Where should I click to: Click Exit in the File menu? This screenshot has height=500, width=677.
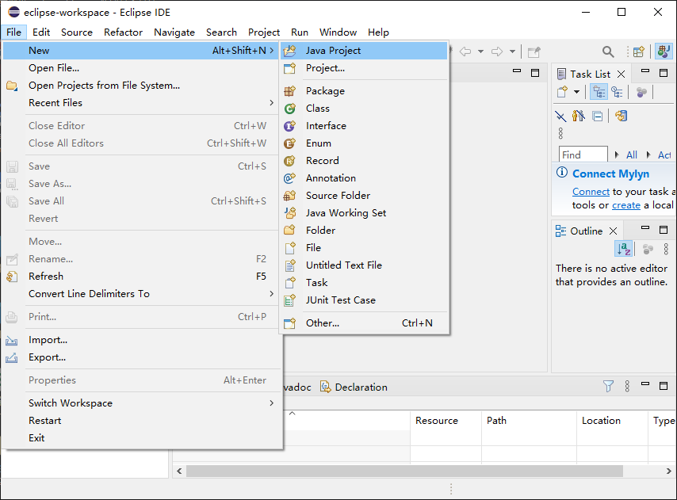click(x=141, y=438)
